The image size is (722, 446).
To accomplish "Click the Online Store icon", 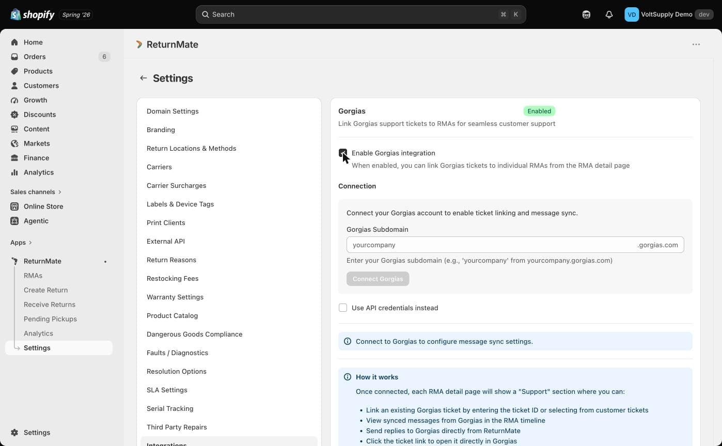I will click(14, 206).
